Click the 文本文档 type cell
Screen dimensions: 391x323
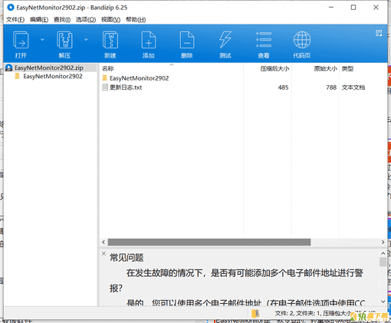pos(353,87)
